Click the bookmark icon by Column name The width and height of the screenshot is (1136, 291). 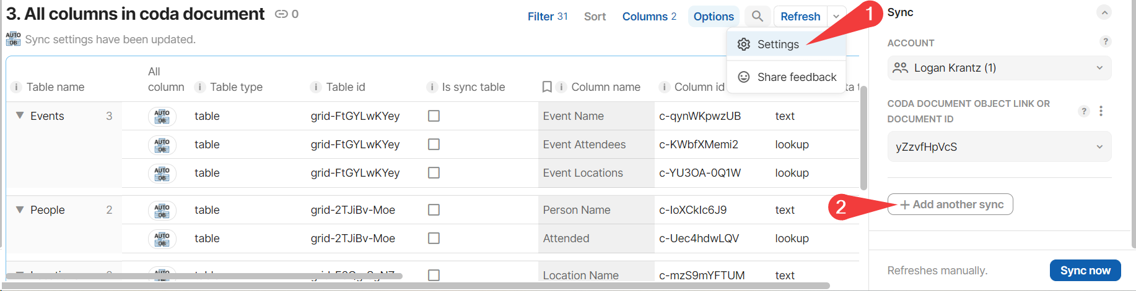coord(547,87)
